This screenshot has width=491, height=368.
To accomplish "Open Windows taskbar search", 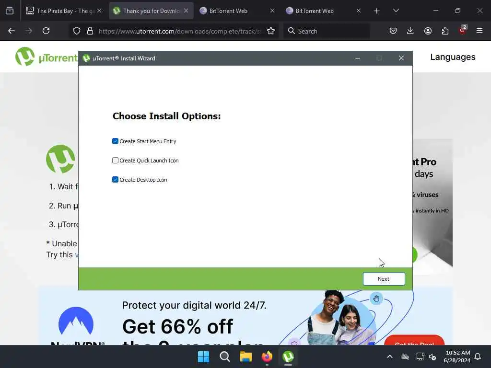I will pyautogui.click(x=224, y=356).
